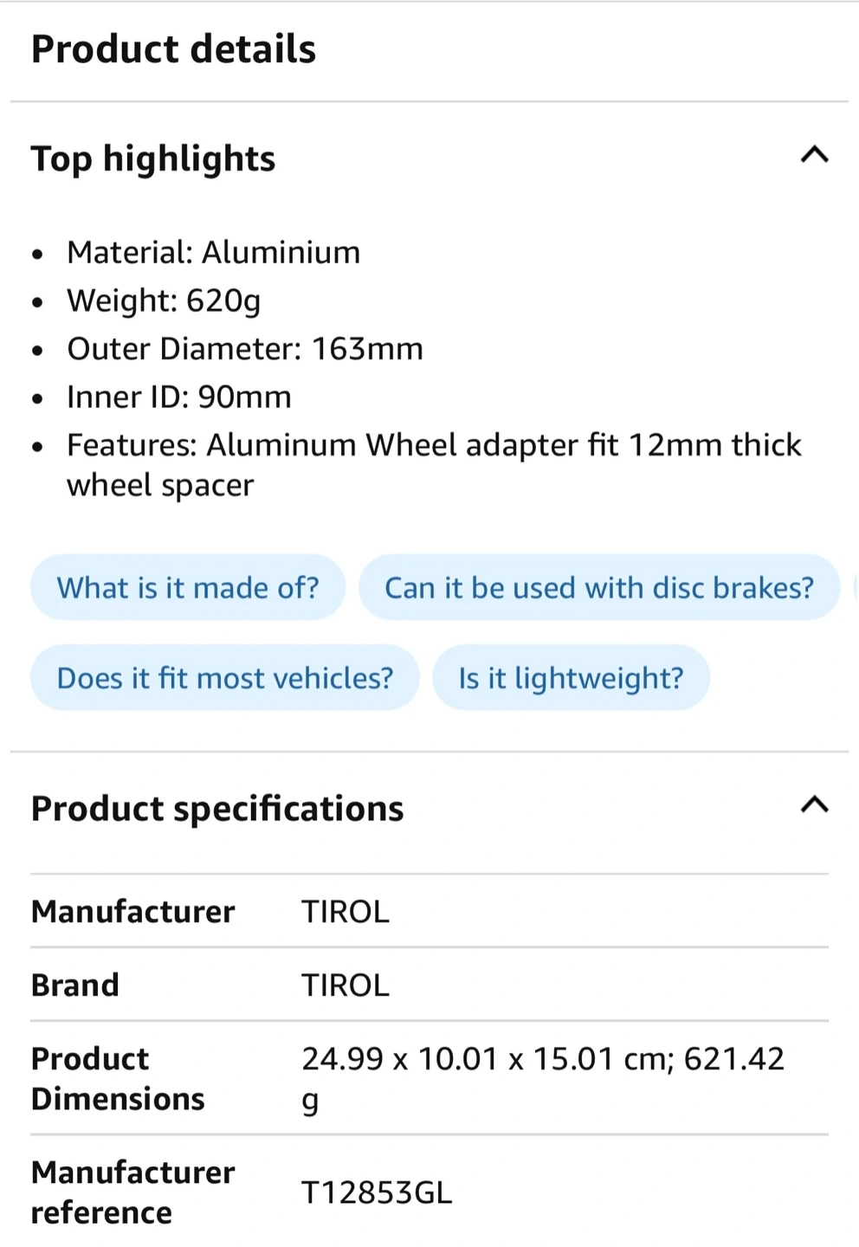This screenshot has width=859, height=1247.
Task: Select the Material: Aluminium bullet
Action: coord(213,253)
